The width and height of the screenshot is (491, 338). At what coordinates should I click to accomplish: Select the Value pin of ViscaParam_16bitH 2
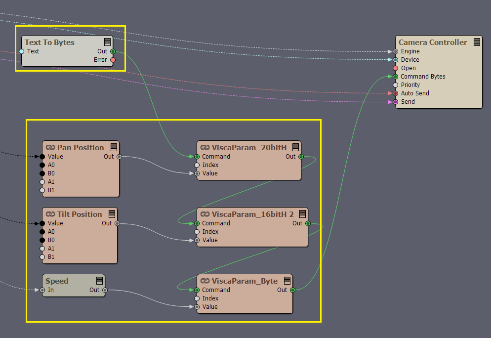click(197, 240)
